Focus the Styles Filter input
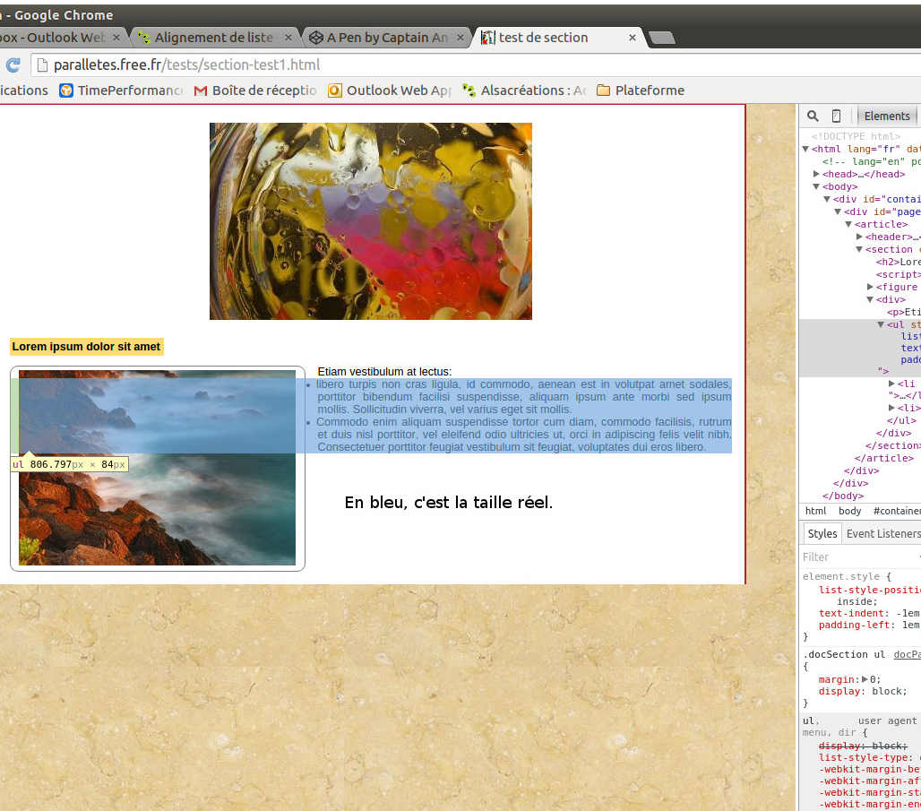 coord(857,557)
